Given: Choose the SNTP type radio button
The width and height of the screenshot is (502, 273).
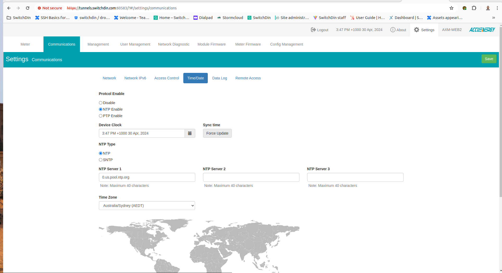Looking at the screenshot, I should click(101, 160).
